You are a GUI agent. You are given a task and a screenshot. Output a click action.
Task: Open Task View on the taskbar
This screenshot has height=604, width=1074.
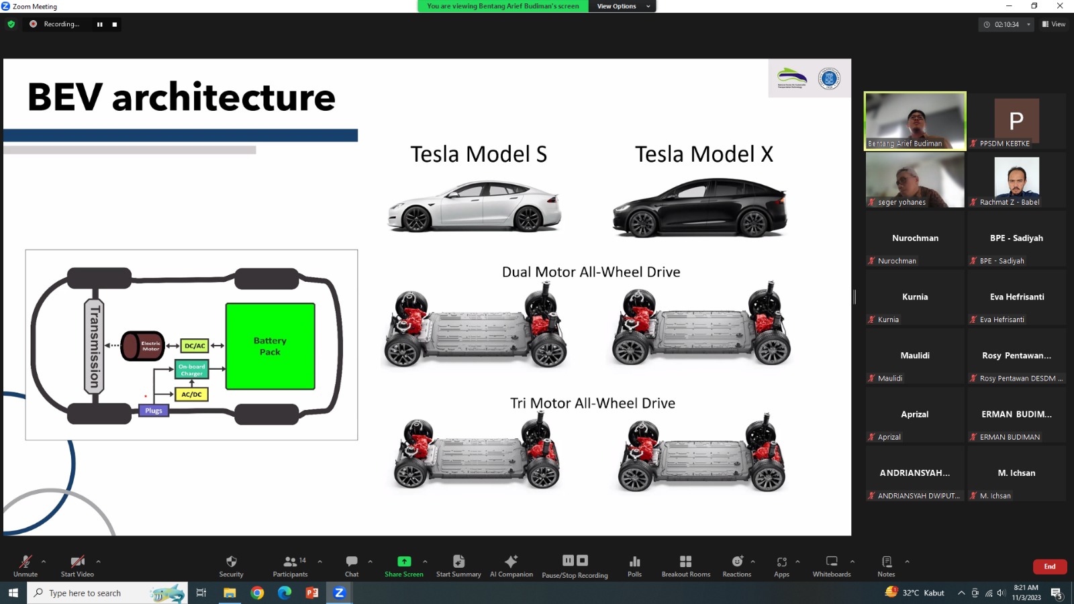201,593
